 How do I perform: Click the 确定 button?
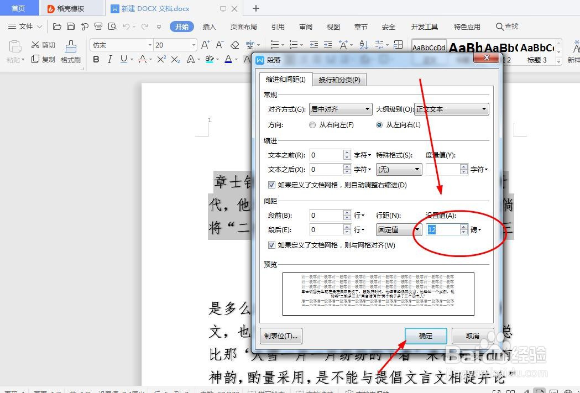tap(426, 336)
